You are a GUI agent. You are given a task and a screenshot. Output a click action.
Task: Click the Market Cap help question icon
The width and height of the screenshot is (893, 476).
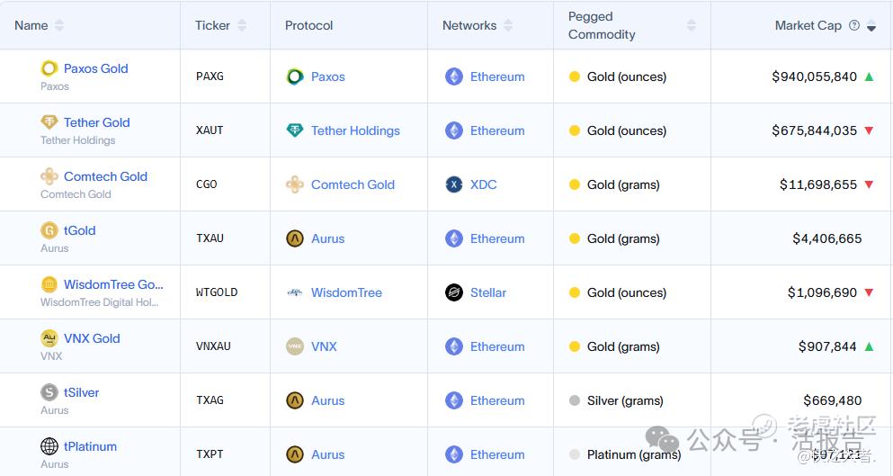[x=854, y=25]
